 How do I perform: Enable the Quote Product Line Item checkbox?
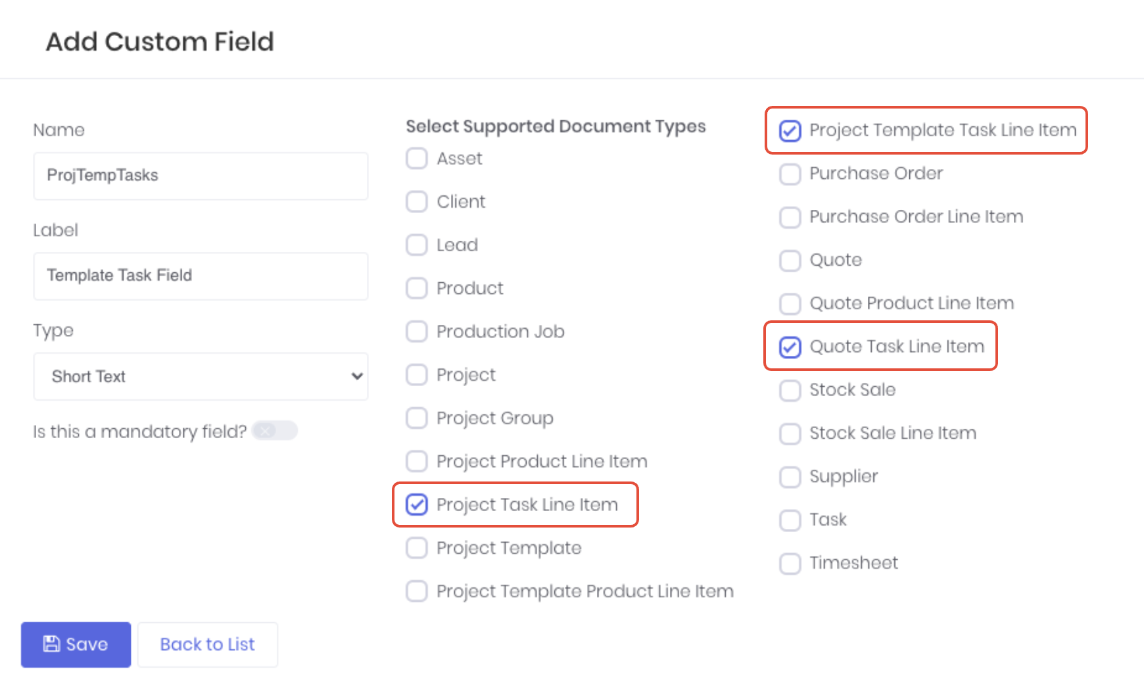click(x=790, y=303)
